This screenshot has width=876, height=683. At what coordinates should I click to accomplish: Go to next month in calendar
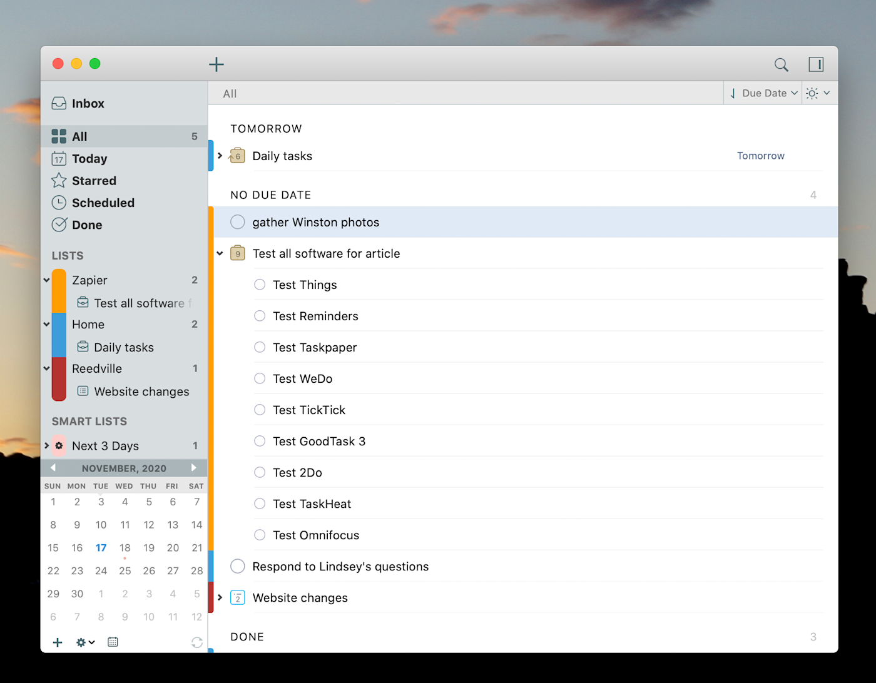[x=194, y=468]
